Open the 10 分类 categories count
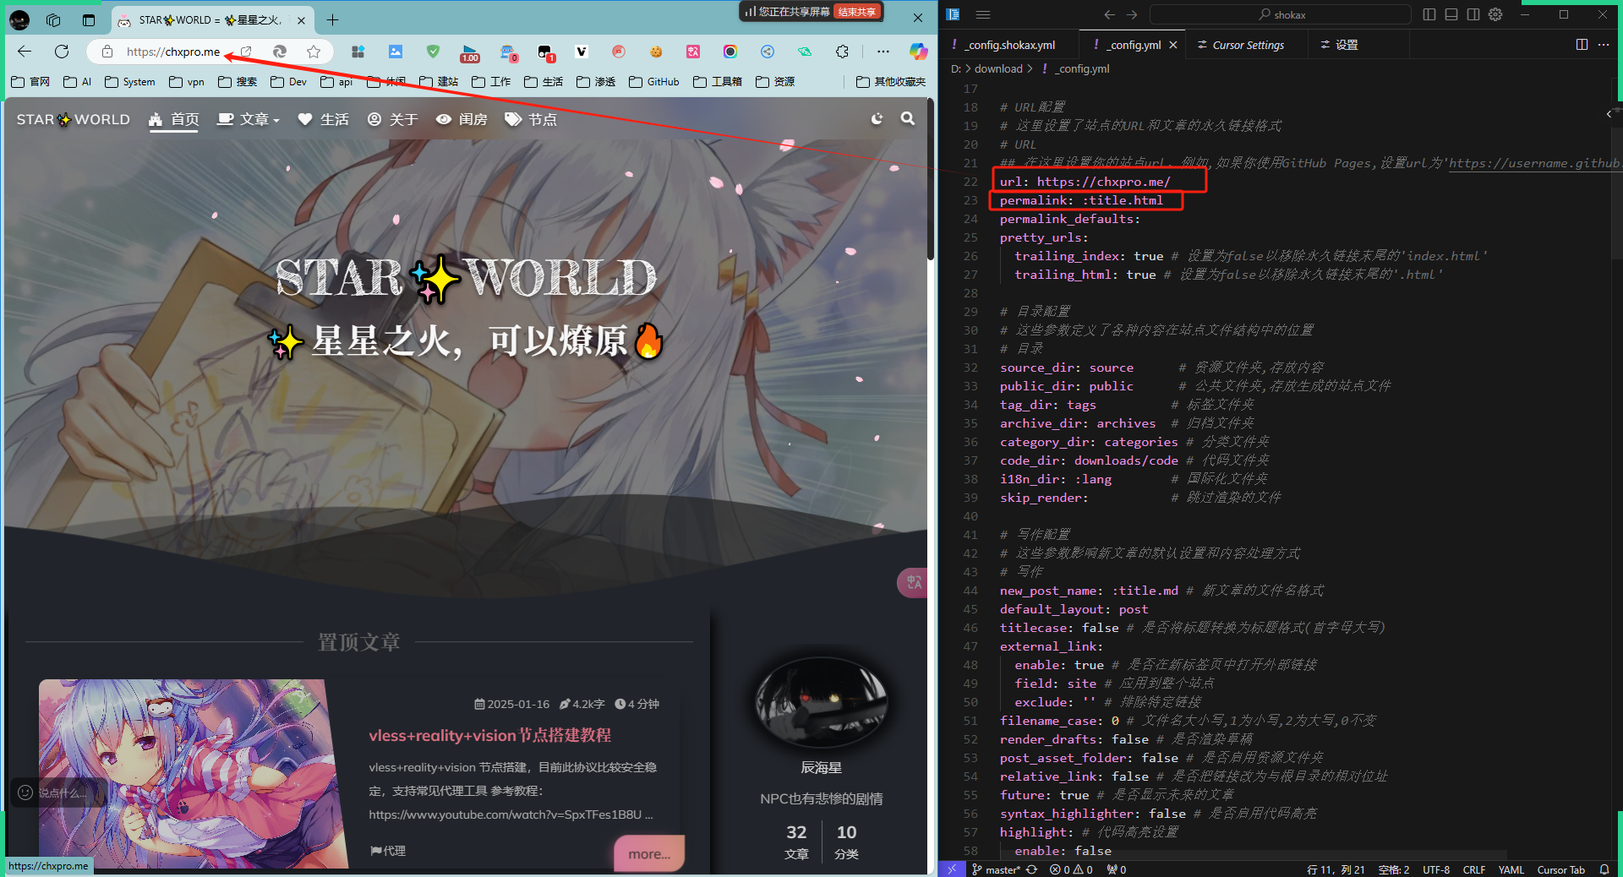 coord(846,842)
